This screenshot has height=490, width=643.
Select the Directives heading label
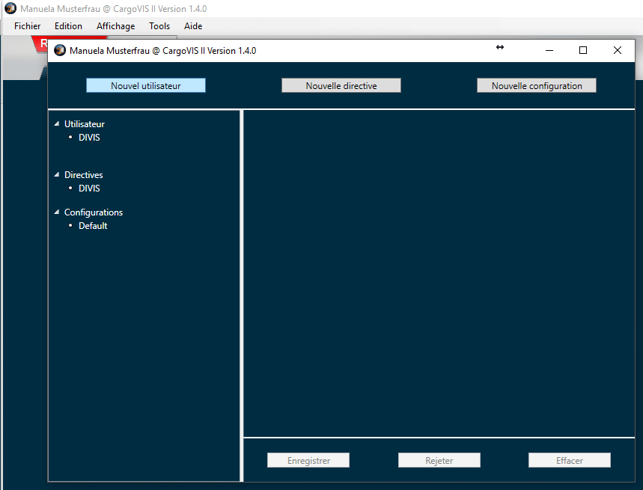[84, 174]
